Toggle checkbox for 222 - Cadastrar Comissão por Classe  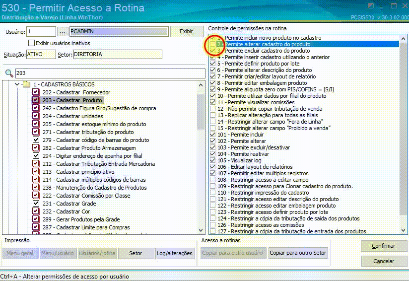(36, 196)
